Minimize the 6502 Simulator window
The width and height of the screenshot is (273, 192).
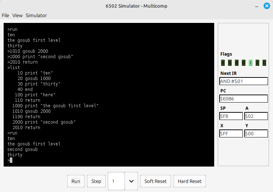point(256,6)
